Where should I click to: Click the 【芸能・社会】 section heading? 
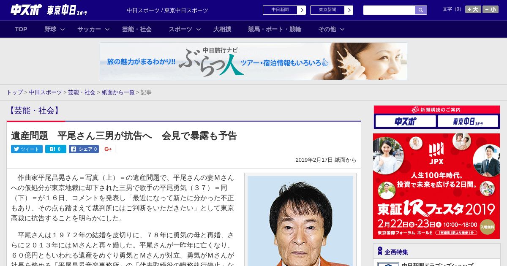tap(34, 111)
